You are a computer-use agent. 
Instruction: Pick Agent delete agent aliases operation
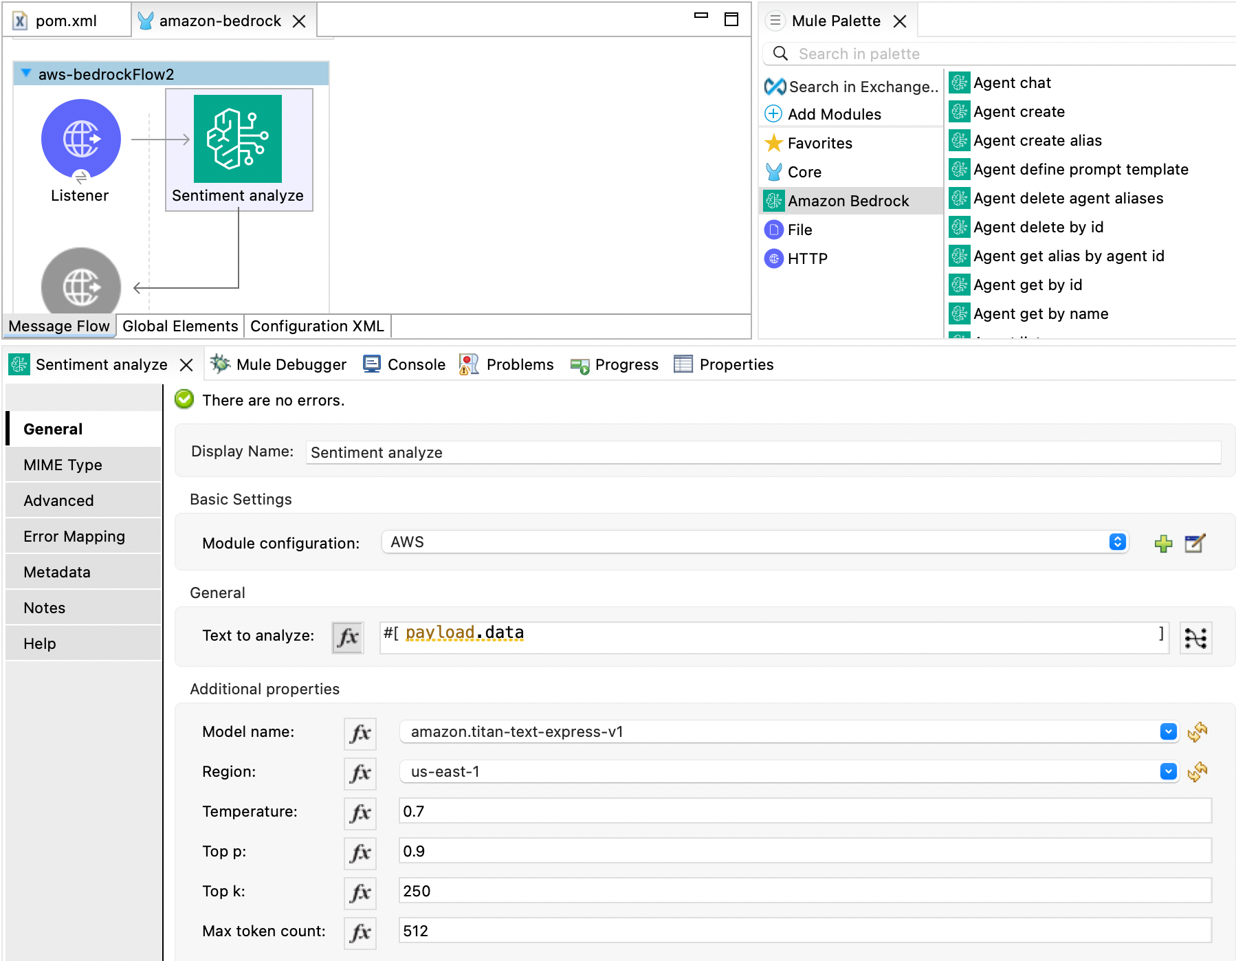click(1057, 198)
